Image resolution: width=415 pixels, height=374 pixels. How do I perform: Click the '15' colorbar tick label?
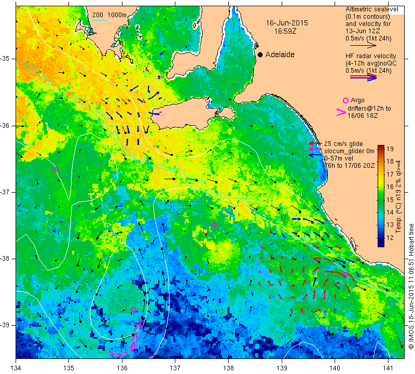(390, 199)
